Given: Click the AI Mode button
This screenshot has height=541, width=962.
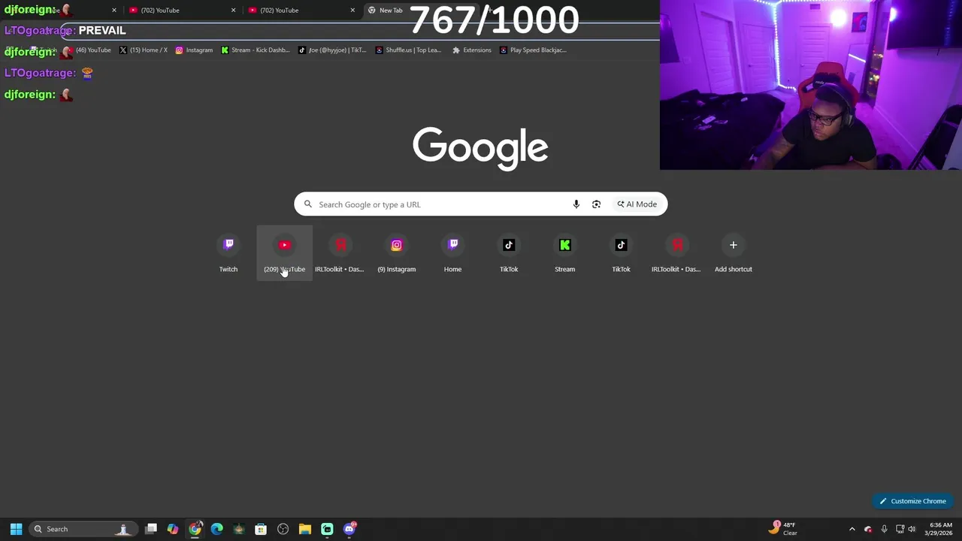Looking at the screenshot, I should point(637,204).
